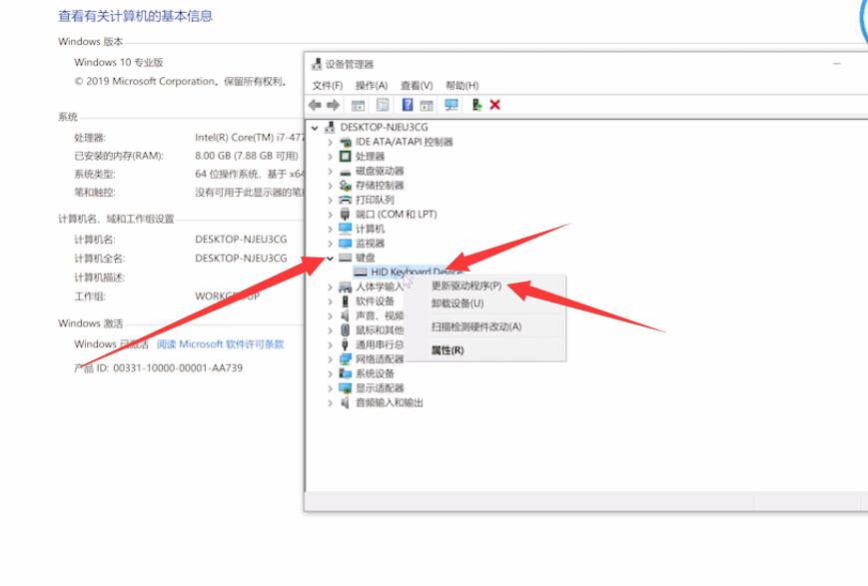
Task: Click the USB icon beside 通用串行总
Action: pos(345,344)
